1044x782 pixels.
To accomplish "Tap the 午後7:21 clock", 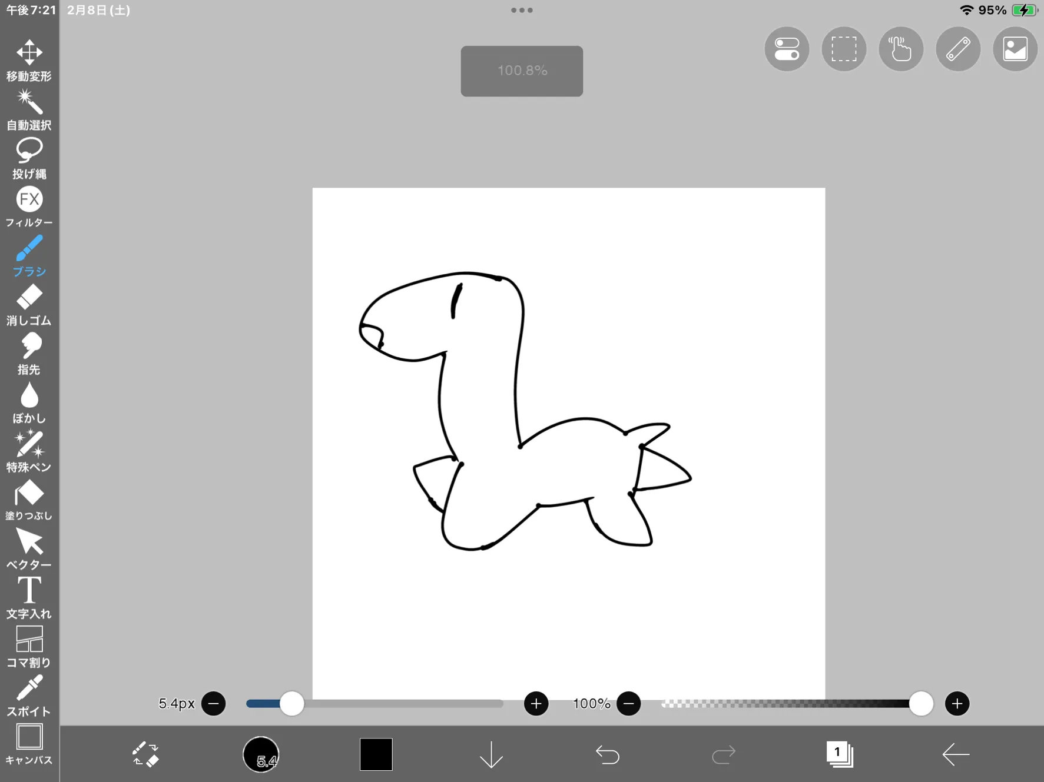I will (31, 10).
